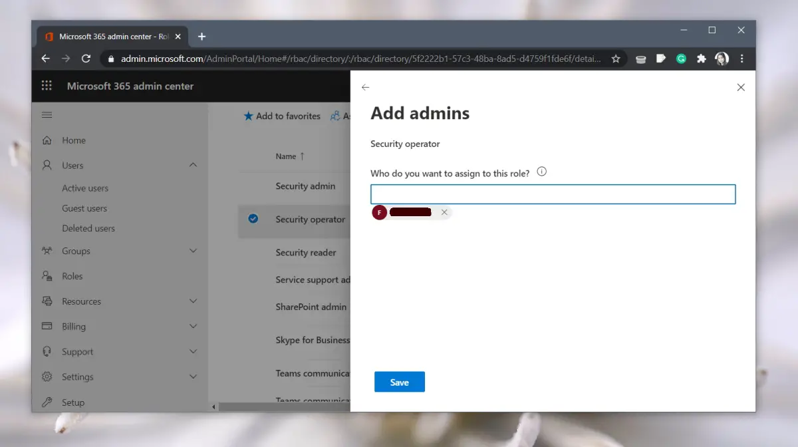Click the user avatar with letter F
The width and height of the screenshot is (798, 447).
tap(379, 212)
